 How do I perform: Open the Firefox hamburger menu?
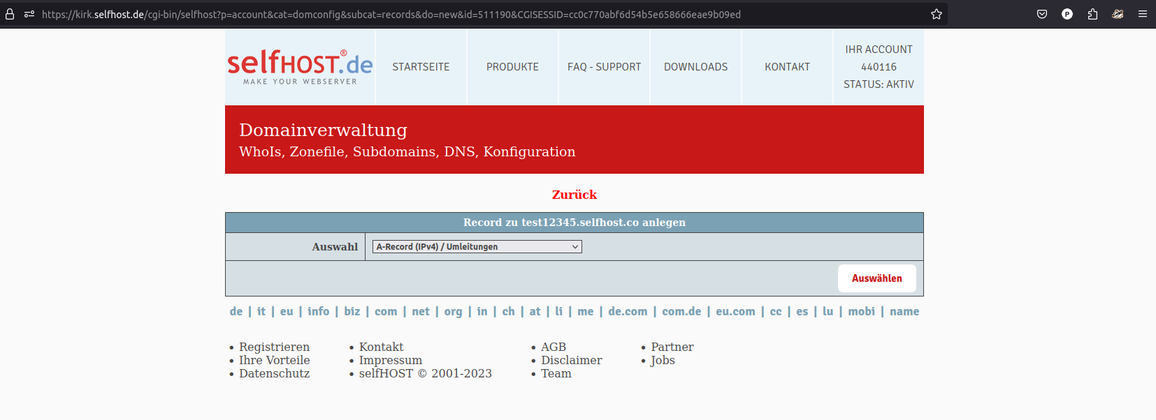pyautogui.click(x=1143, y=14)
